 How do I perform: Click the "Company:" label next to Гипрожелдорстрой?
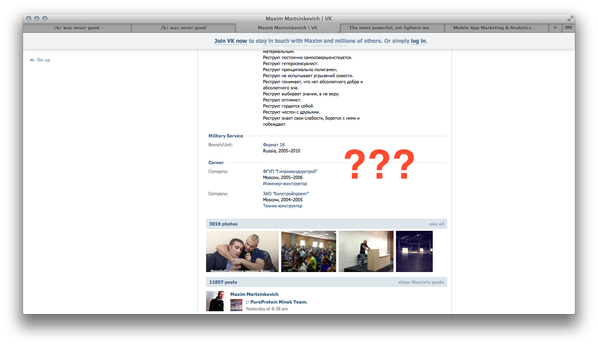click(x=218, y=171)
